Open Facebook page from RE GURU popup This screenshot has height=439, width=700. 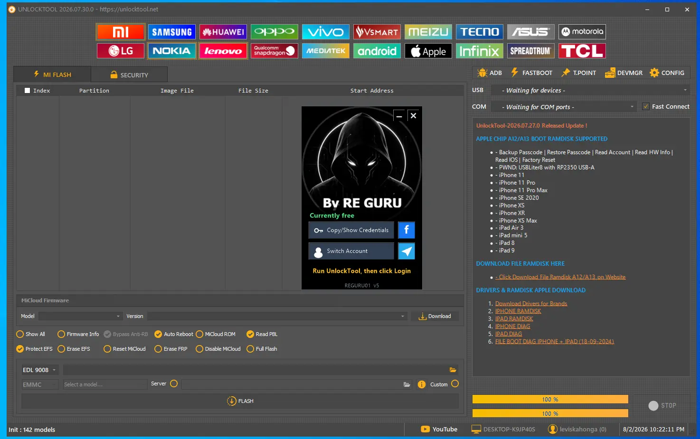point(407,230)
